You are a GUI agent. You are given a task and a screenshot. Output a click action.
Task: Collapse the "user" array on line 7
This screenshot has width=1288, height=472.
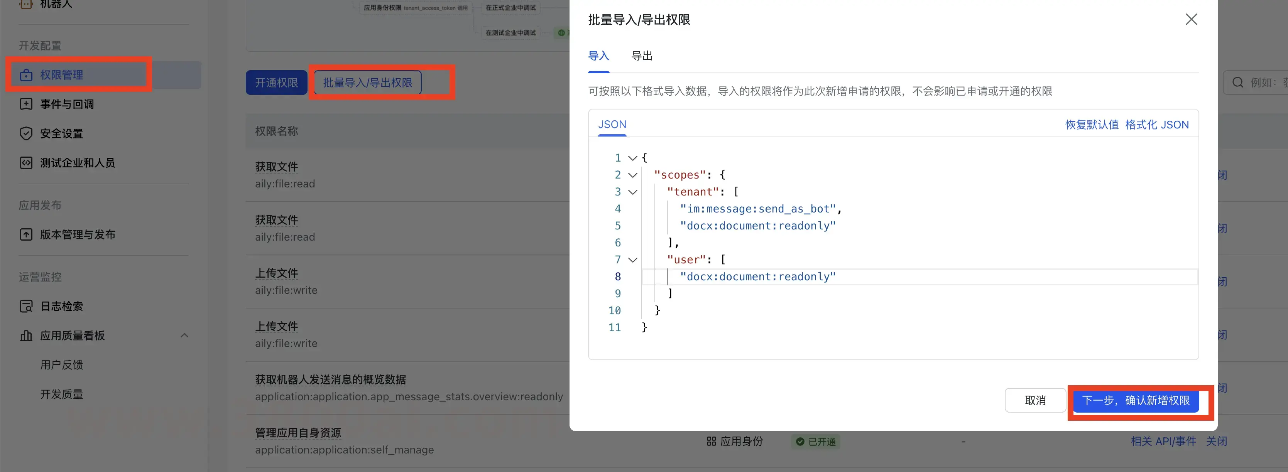pos(632,260)
